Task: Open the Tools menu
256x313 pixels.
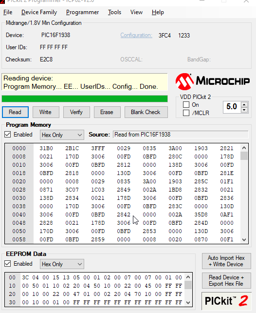Action: (x=114, y=12)
